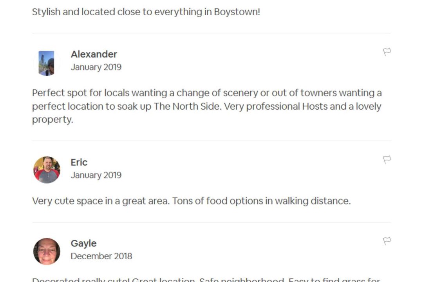
Task: Click January 2019 date under Eric
Action: click(x=96, y=175)
